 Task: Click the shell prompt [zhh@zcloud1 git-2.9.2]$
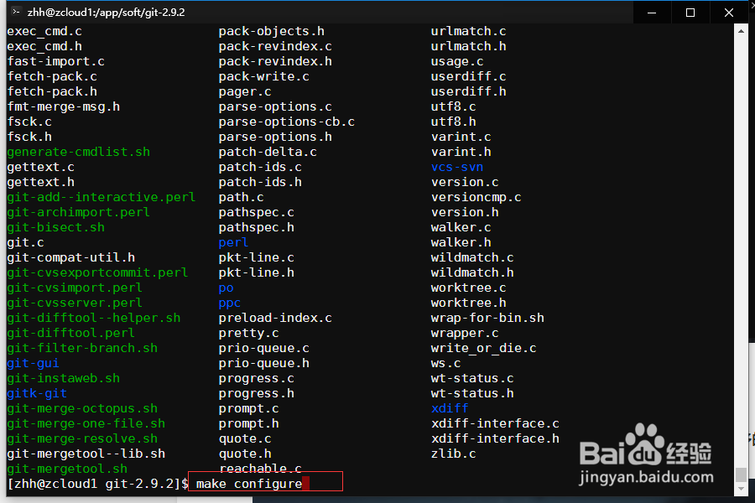(x=98, y=484)
